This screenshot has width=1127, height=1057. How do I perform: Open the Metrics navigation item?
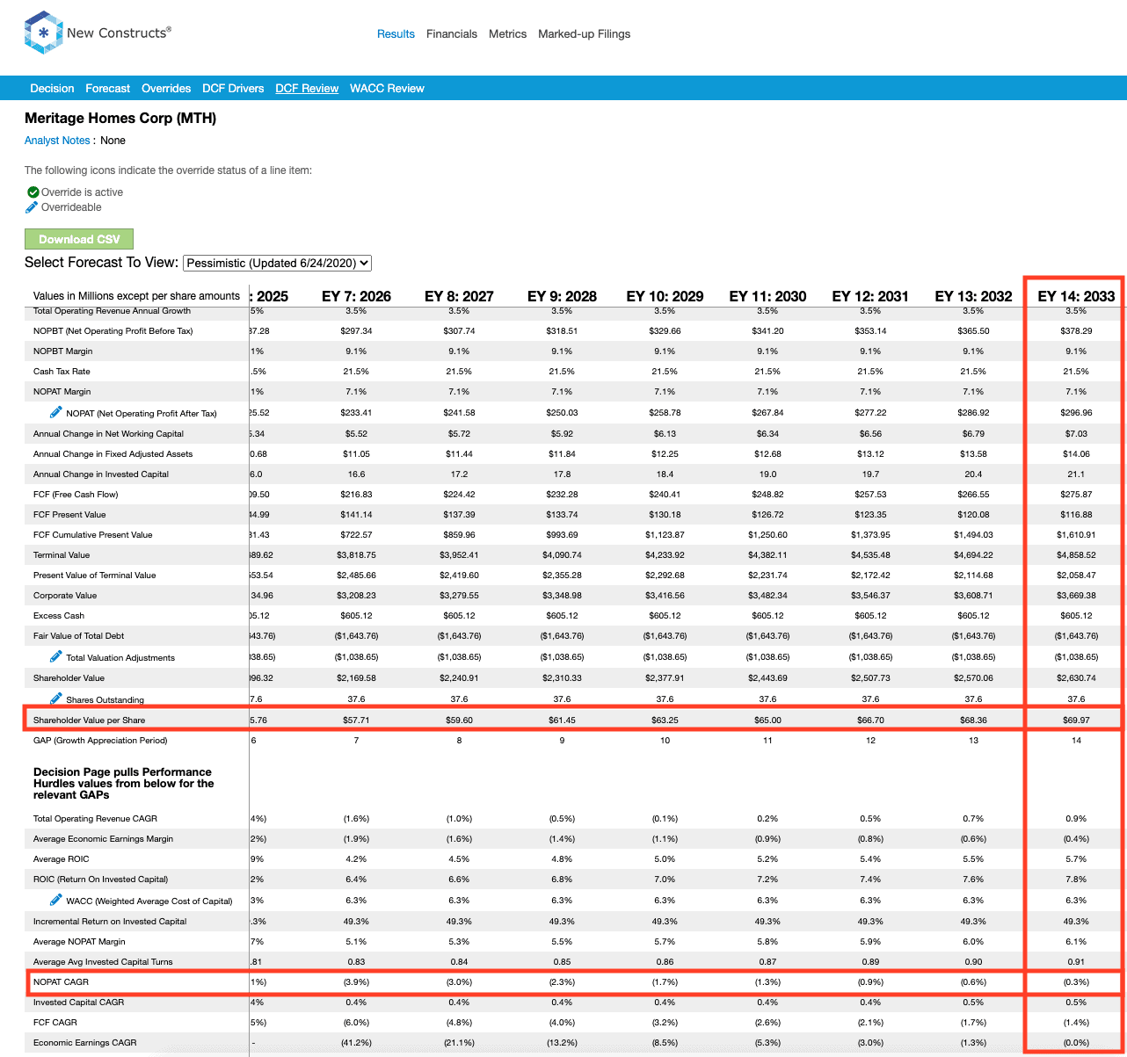point(507,34)
